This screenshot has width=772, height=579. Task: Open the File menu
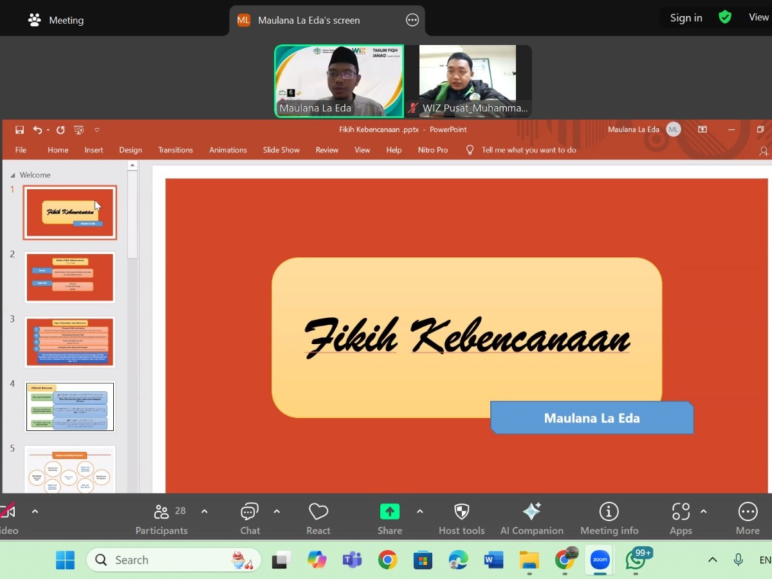(21, 150)
